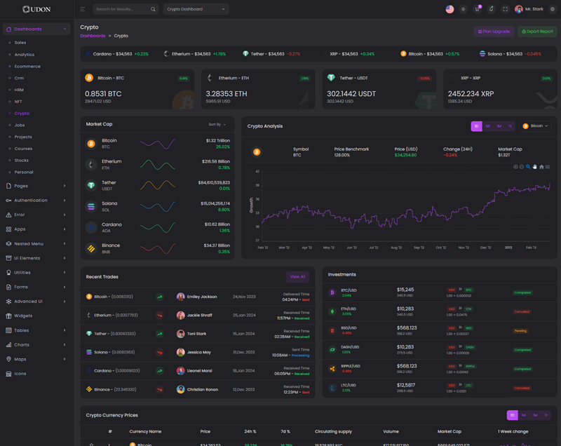Open the Sort By dropdown in Market Cap
Viewport: 561px width, 446px height.
217,124
